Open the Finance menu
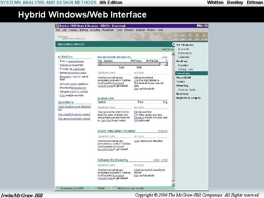Viewport: 264px width, 198px height. tap(73, 30)
